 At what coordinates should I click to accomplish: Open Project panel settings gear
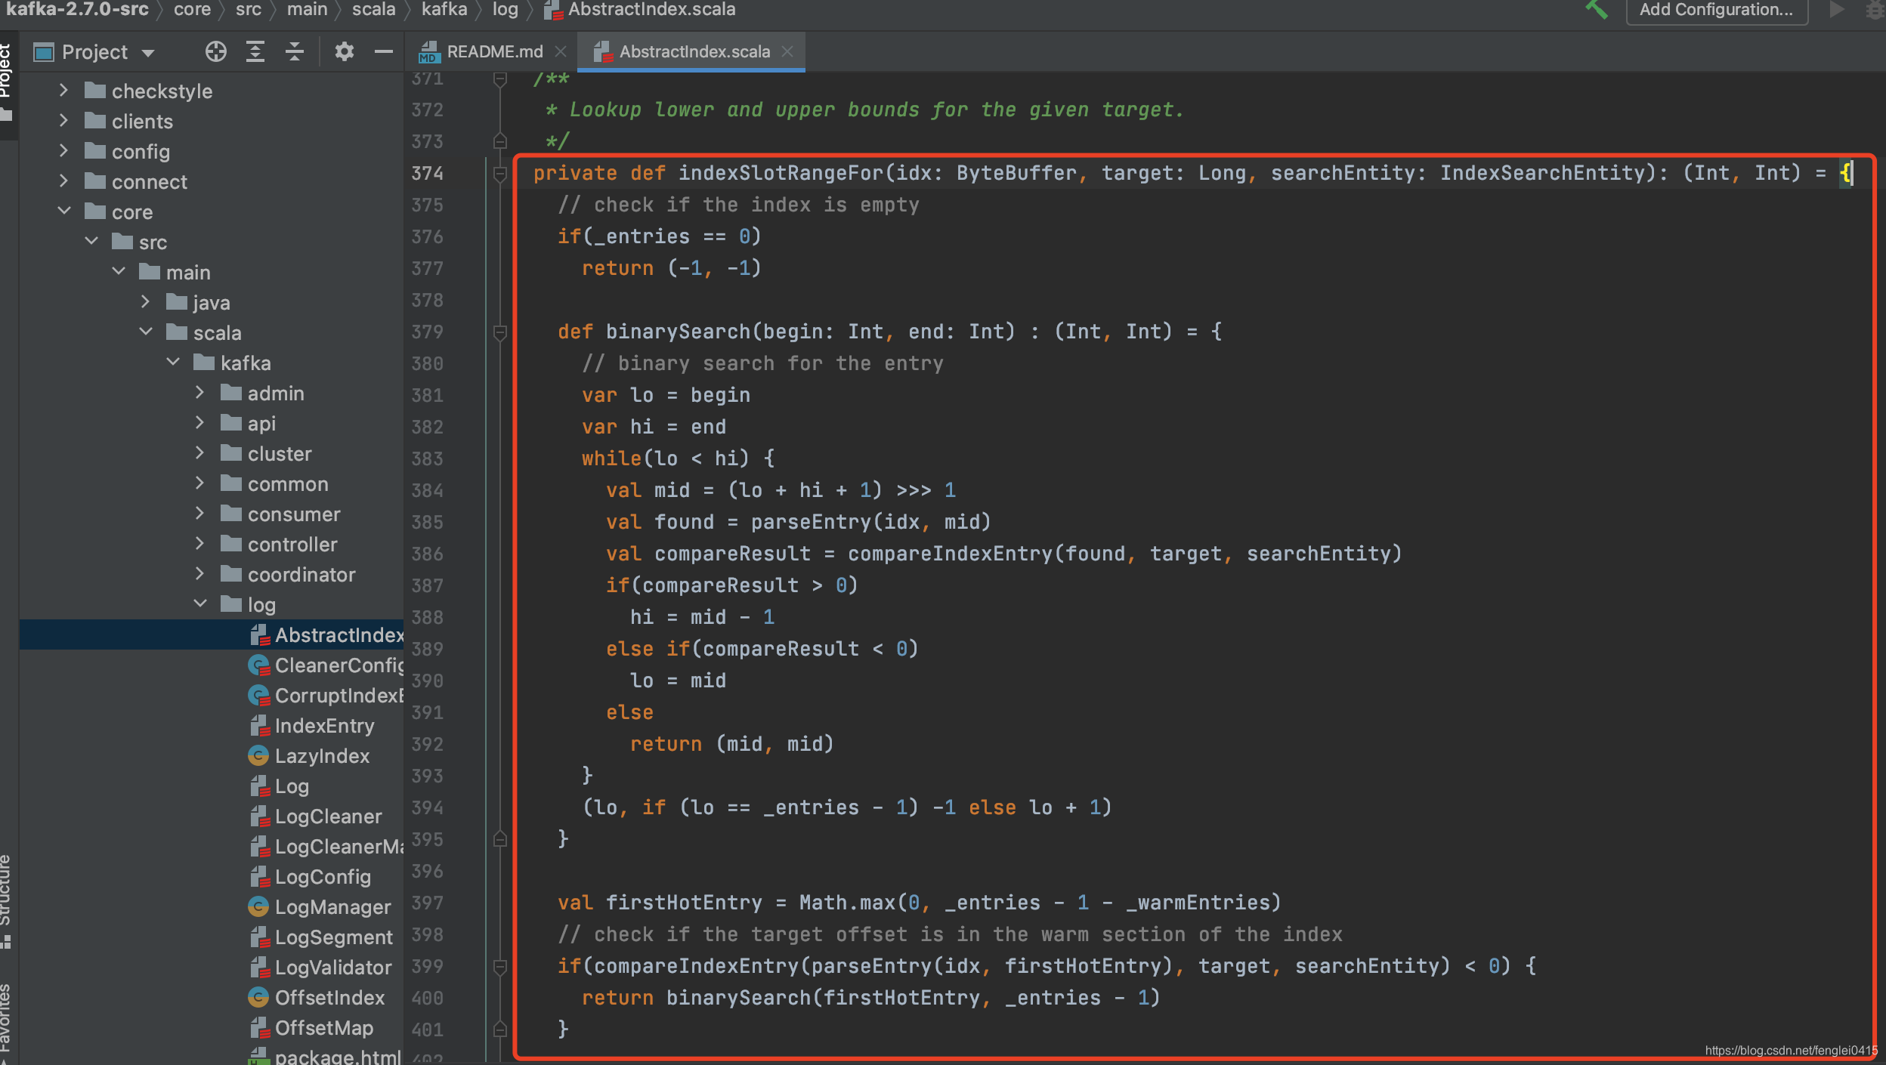click(x=345, y=51)
